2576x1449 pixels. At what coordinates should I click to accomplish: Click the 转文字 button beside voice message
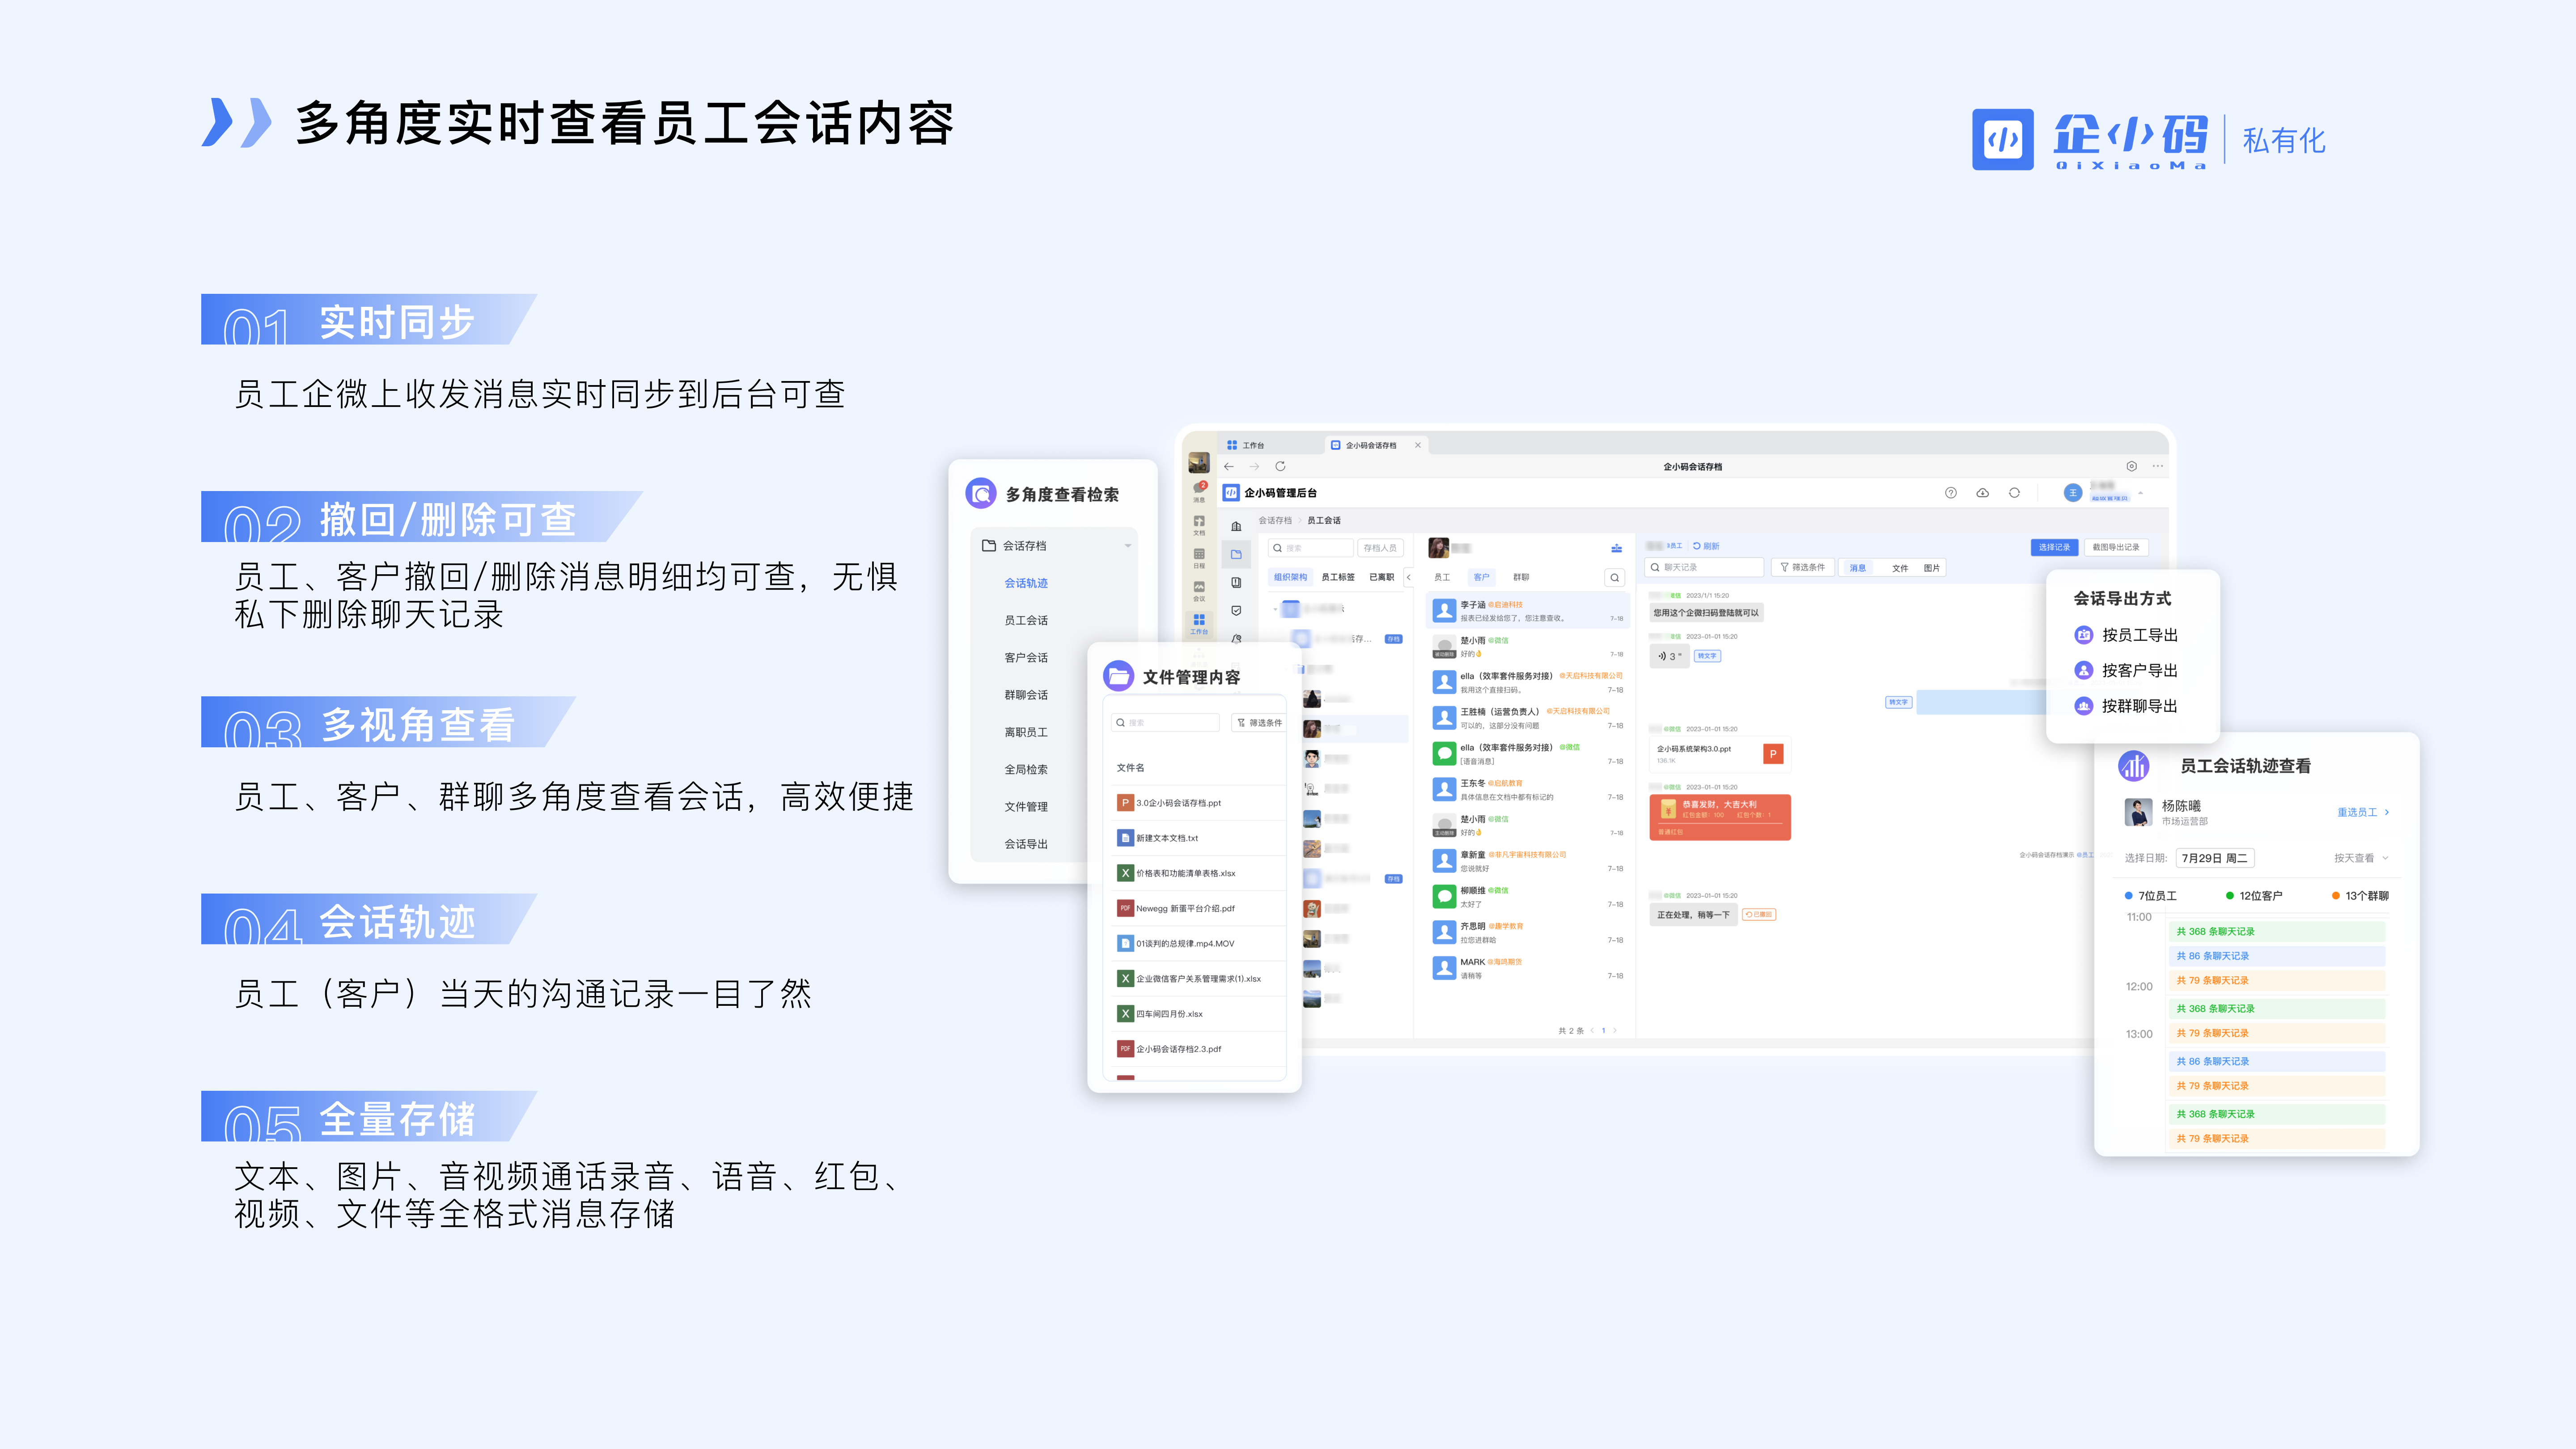(1707, 656)
